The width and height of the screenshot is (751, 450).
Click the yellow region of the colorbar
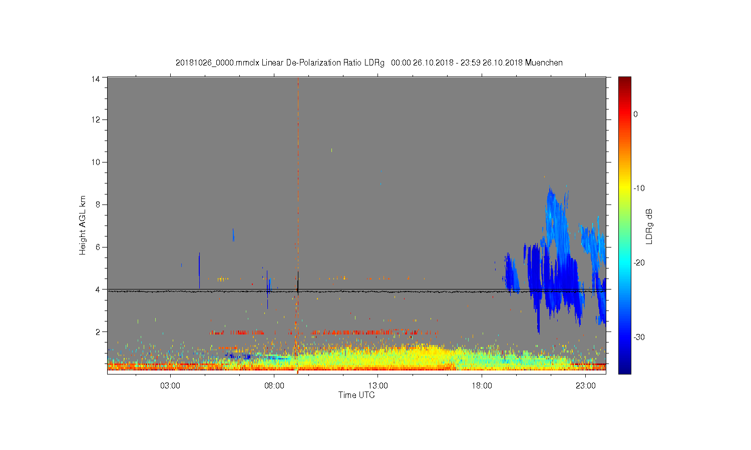(625, 188)
